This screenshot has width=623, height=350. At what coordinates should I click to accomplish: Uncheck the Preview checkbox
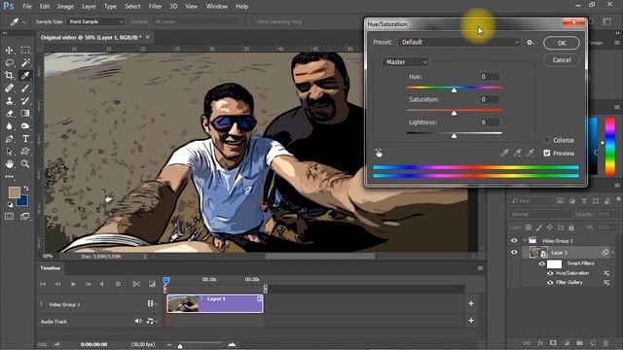(x=547, y=153)
